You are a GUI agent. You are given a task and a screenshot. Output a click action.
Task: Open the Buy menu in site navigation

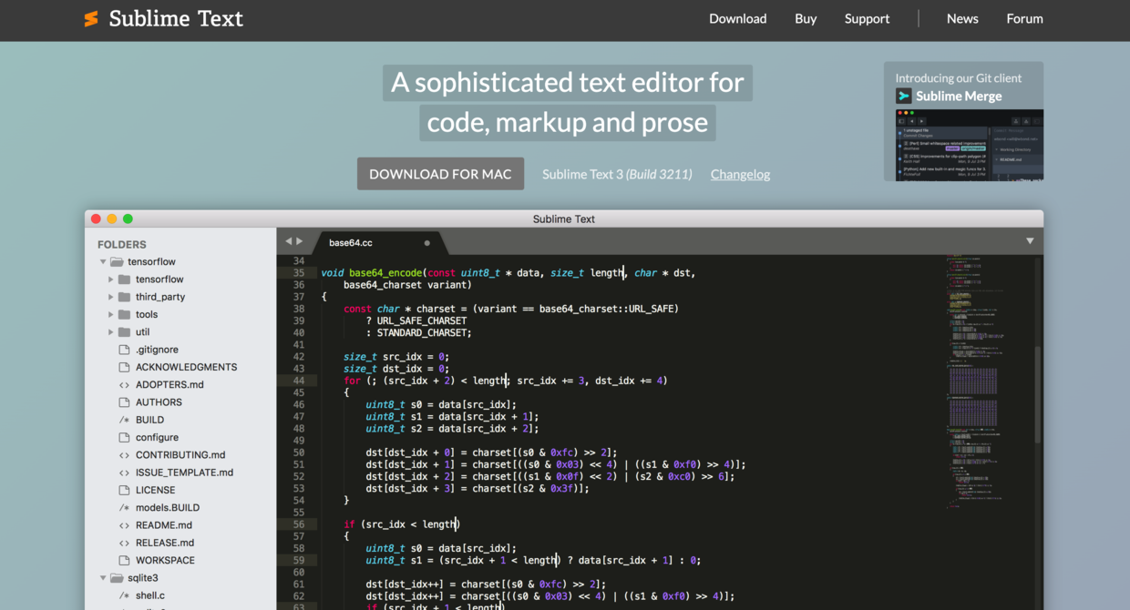(806, 18)
